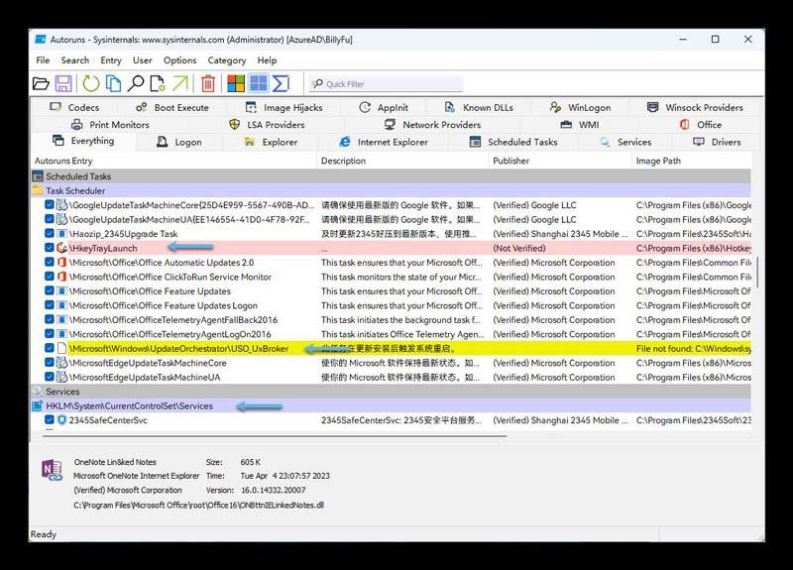Open the User menu
Image resolution: width=793 pixels, height=570 pixels.
pyautogui.click(x=142, y=60)
